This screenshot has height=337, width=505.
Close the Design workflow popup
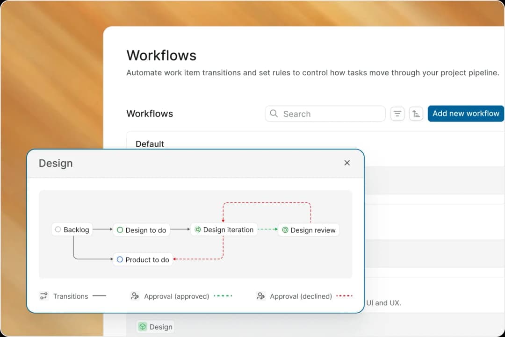(347, 163)
